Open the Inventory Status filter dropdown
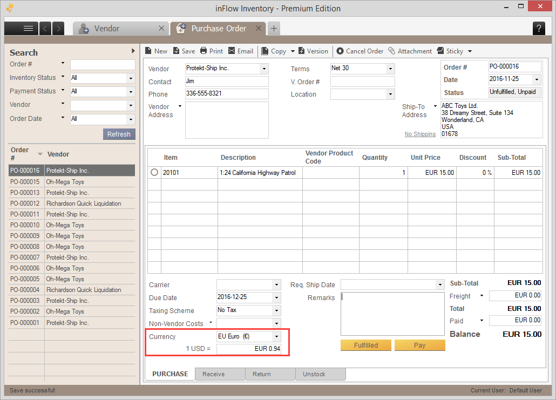This screenshot has height=400, width=556. (131, 78)
